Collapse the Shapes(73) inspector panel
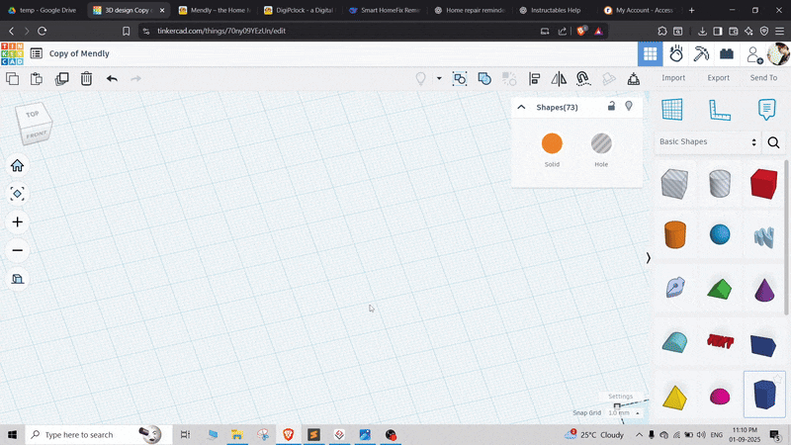This screenshot has height=445, width=791. (x=522, y=107)
